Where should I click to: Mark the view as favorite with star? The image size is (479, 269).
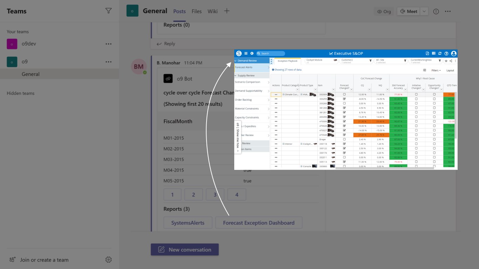pyautogui.click(x=446, y=61)
